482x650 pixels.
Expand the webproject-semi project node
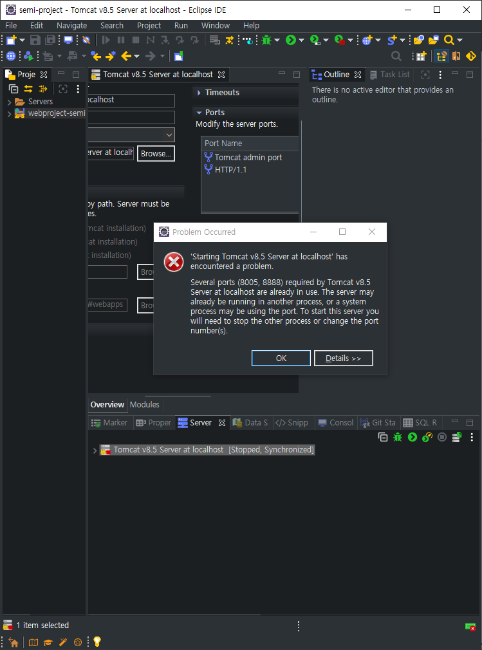pos(9,114)
